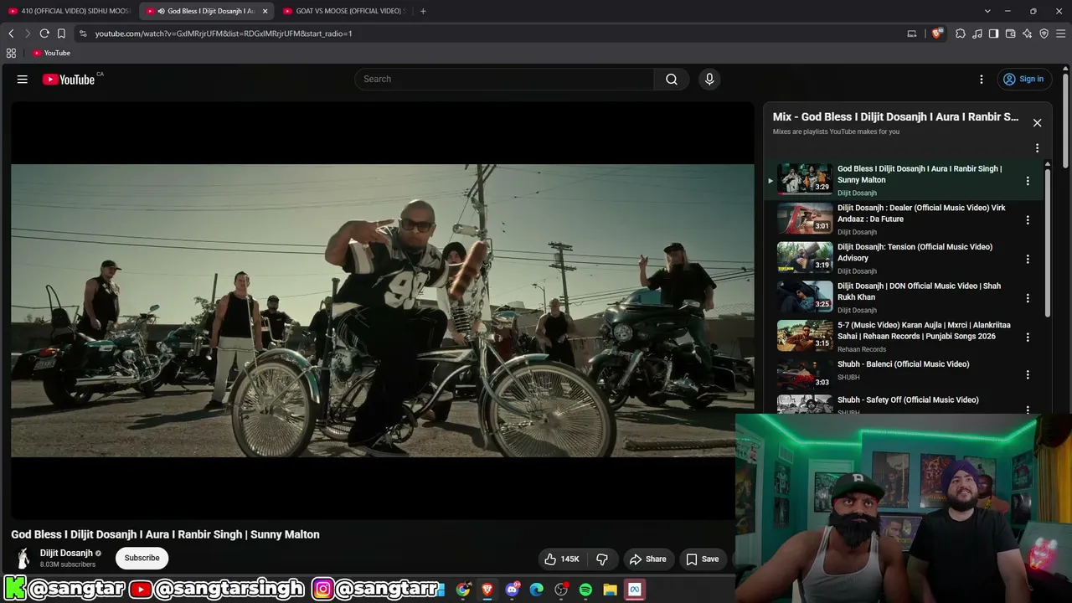Subscribe to Diljit Dosanjh channel
Screen dimensions: 1072x603
142,559
